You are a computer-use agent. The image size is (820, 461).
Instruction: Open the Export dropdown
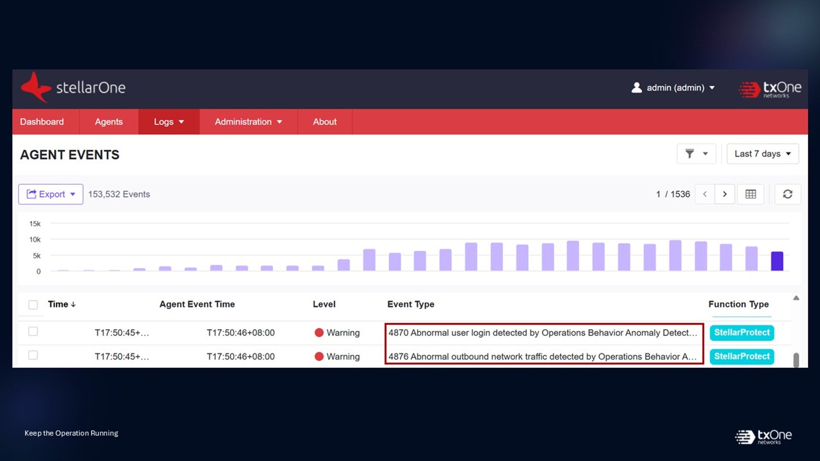click(x=50, y=194)
